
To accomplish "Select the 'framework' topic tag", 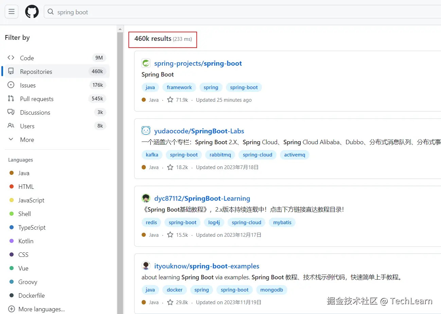I will (x=179, y=87).
